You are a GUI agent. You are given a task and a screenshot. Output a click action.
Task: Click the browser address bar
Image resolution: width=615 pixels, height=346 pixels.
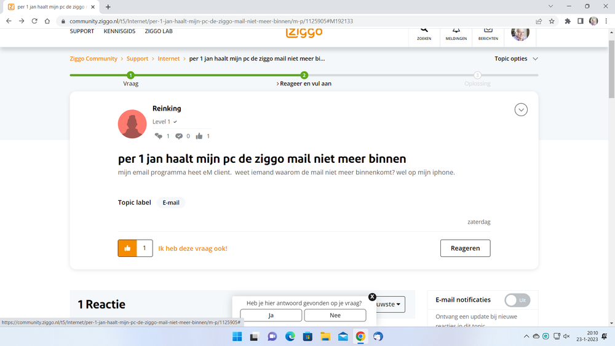point(295,21)
